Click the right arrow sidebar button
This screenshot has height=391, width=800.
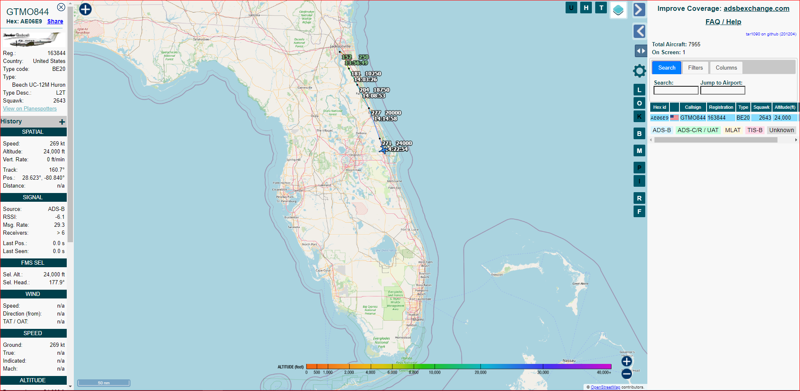click(639, 10)
